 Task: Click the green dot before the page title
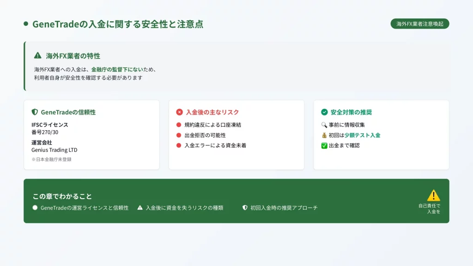click(26, 24)
